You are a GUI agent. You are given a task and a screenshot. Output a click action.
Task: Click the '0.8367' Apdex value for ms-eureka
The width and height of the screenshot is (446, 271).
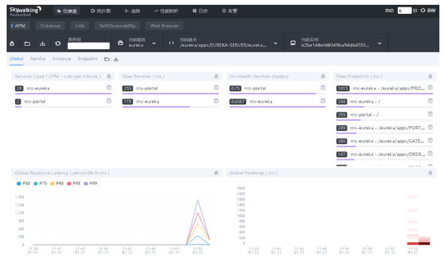click(238, 102)
